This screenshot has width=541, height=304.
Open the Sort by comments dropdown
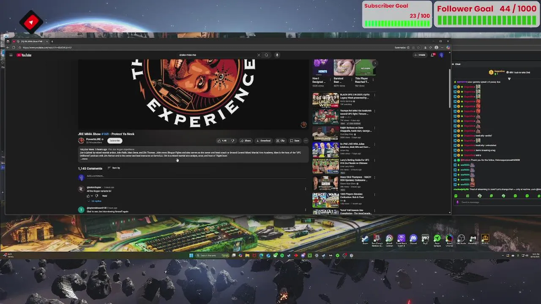click(x=114, y=168)
